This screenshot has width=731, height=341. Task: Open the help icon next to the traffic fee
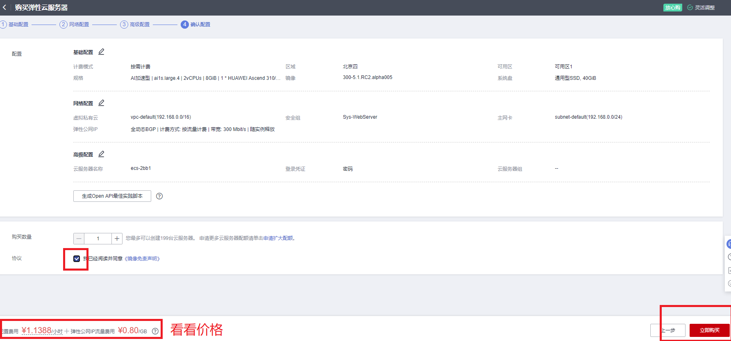(x=155, y=331)
